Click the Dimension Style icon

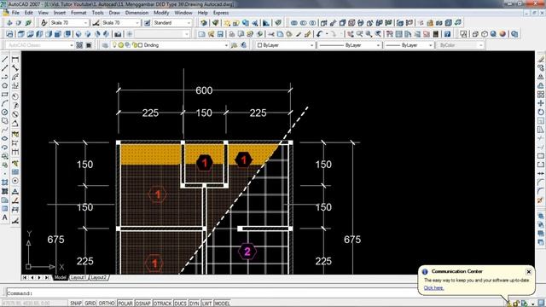96,23
